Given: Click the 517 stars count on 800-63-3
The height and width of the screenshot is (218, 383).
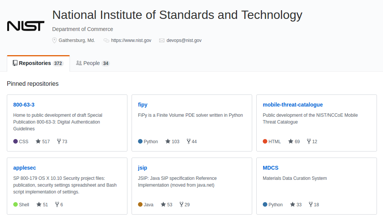Looking at the screenshot, I should click(x=46, y=142).
